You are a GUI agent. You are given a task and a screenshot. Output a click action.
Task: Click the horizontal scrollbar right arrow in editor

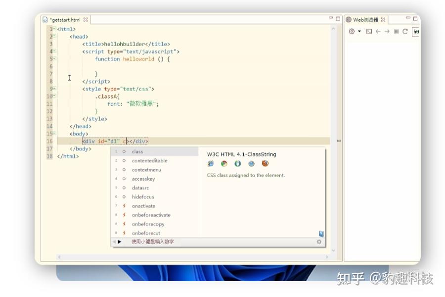coord(327,257)
